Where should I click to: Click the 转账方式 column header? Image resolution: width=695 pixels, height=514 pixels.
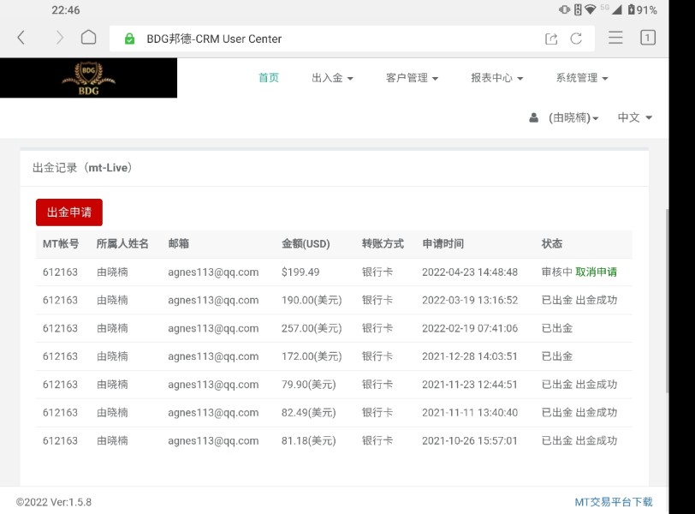(383, 243)
